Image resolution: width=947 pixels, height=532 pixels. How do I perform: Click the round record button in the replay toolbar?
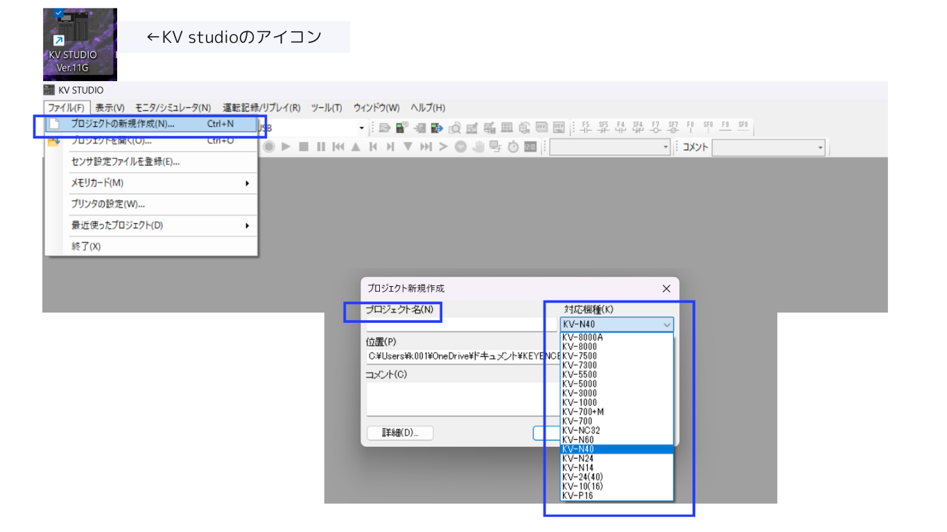268,147
